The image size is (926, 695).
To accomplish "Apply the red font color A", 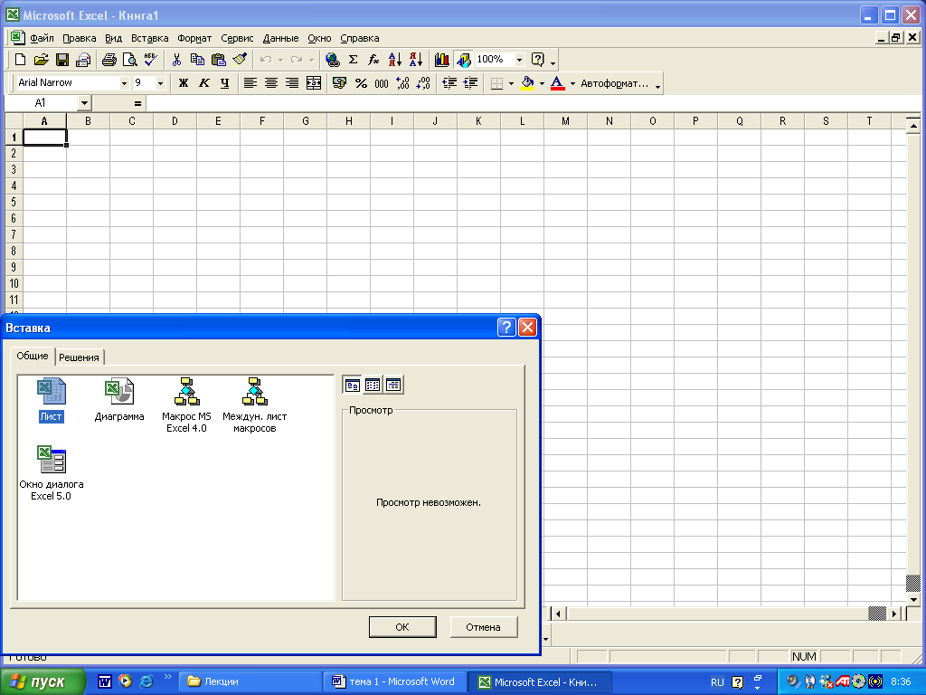I will point(557,82).
